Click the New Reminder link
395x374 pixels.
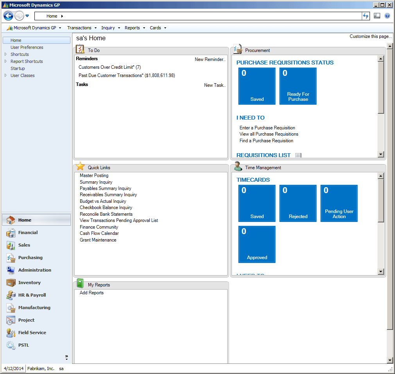pyautogui.click(x=210, y=59)
